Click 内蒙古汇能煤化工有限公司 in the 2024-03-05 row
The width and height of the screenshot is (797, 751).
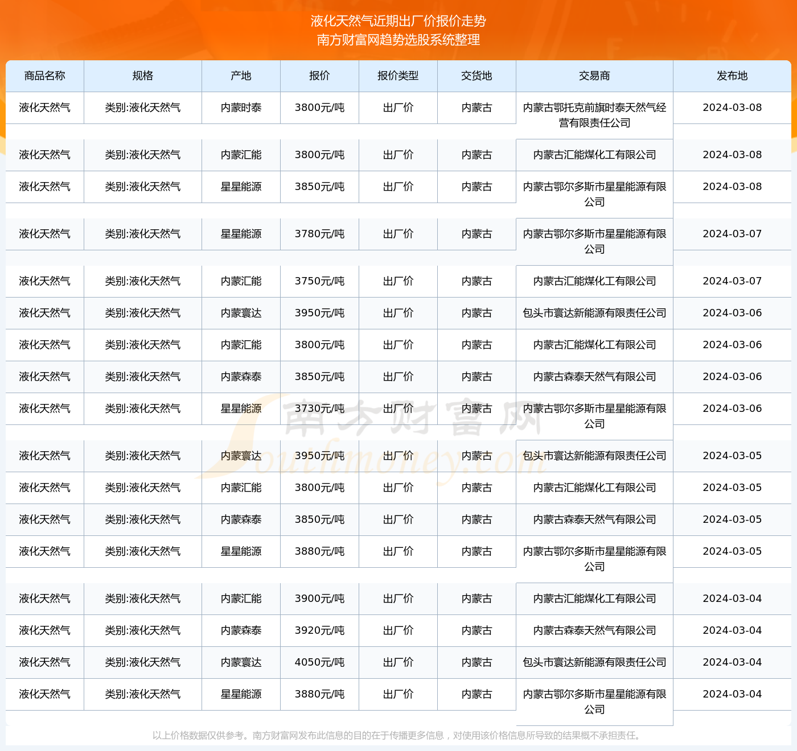point(595,488)
